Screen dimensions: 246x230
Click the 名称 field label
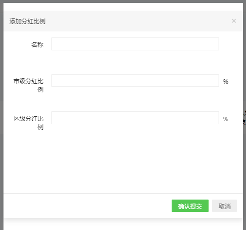pyautogui.click(x=37, y=44)
